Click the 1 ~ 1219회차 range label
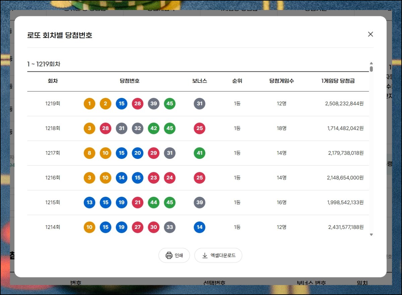 (x=44, y=64)
